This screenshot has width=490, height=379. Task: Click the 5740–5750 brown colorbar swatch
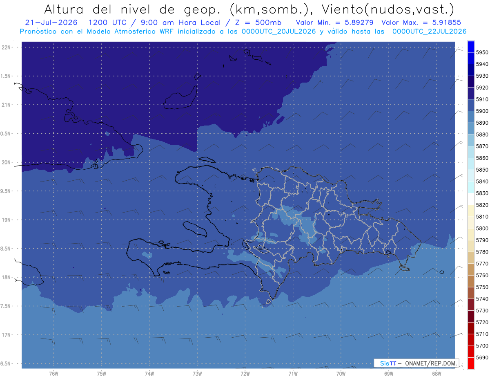tap(471, 293)
